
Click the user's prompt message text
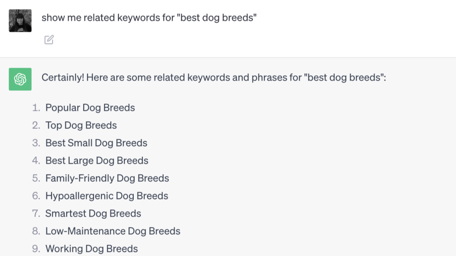[x=149, y=17]
